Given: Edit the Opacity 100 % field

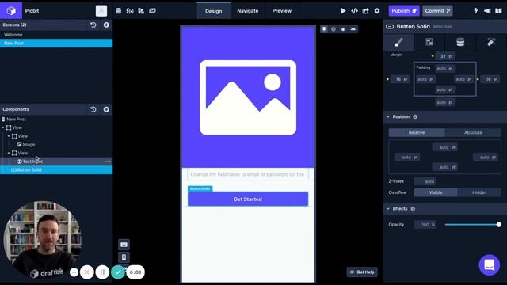Looking at the screenshot, I should coord(425,225).
